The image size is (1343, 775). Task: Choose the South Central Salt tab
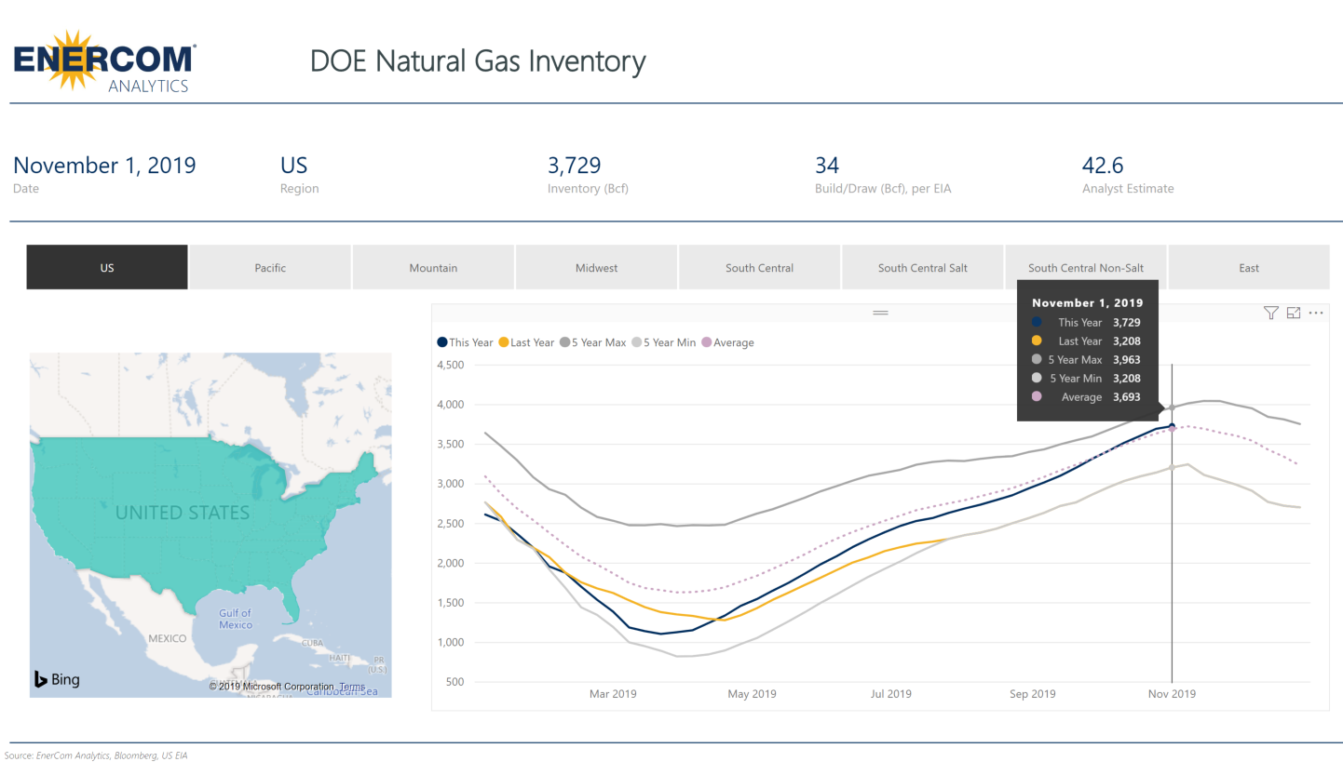pos(922,268)
